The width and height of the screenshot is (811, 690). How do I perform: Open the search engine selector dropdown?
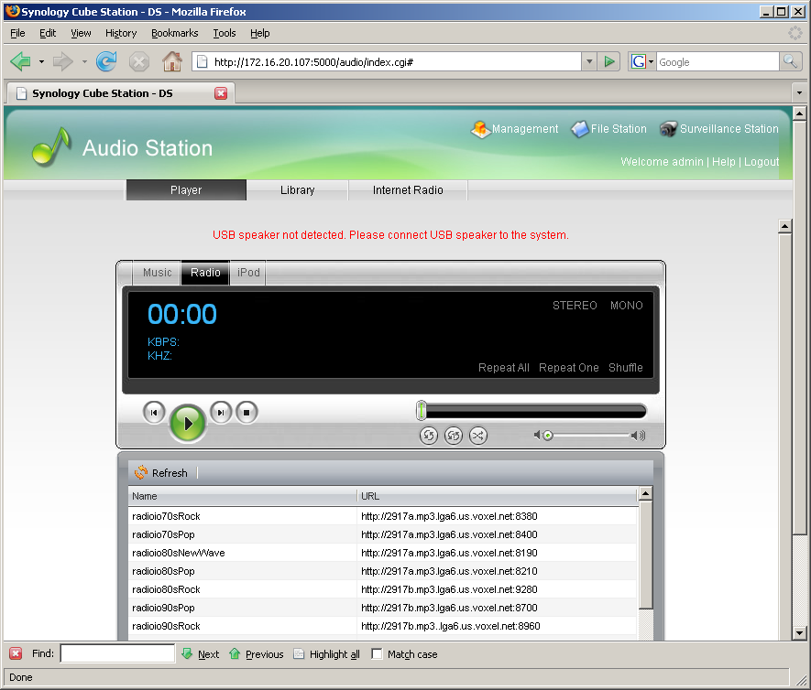651,62
